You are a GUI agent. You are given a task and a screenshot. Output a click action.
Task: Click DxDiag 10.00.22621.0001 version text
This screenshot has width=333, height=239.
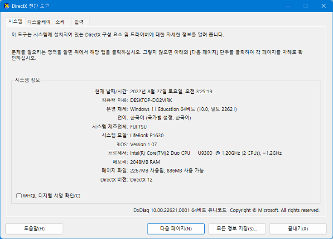pos(161,210)
